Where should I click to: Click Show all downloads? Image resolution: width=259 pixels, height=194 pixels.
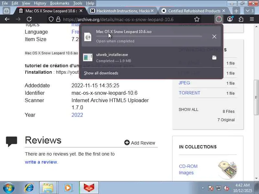[101, 73]
